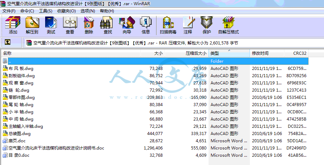
Task: Click the 自解压格式 (SFX) toolbar icon
Action: (x=229, y=22)
